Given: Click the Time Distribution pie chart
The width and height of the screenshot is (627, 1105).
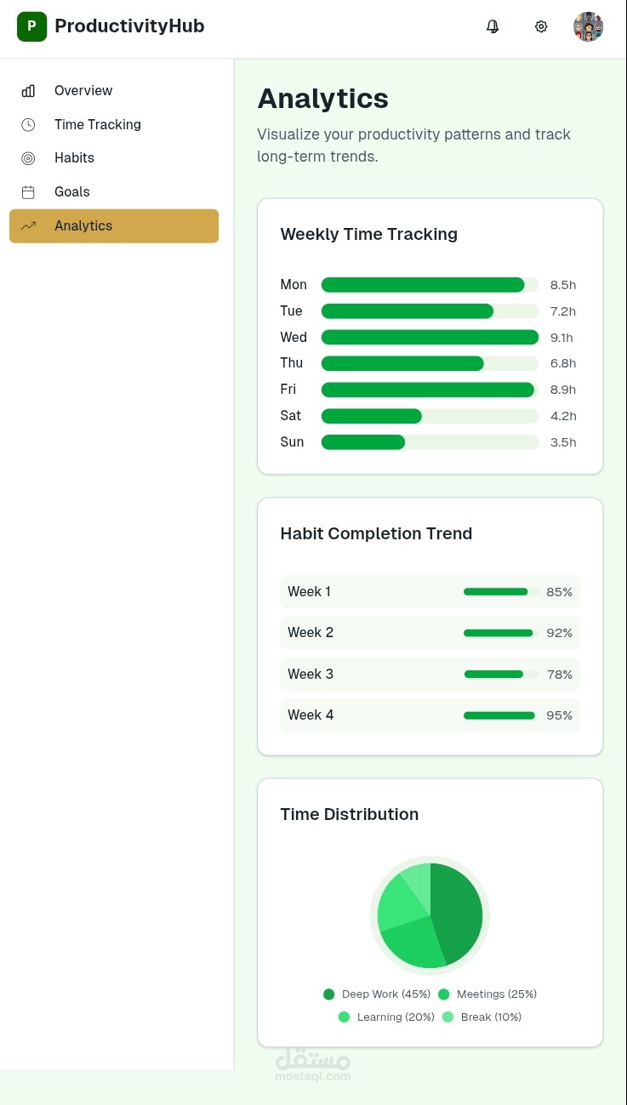Looking at the screenshot, I should 430,915.
